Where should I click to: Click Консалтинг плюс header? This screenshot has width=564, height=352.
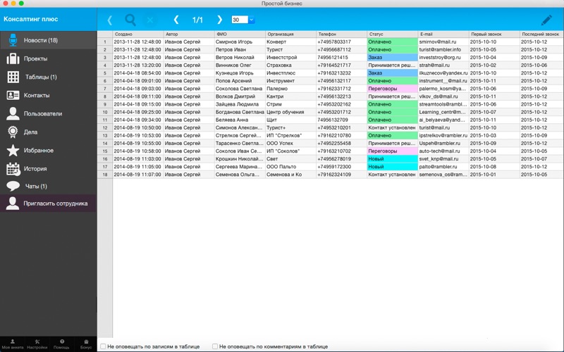[30, 19]
